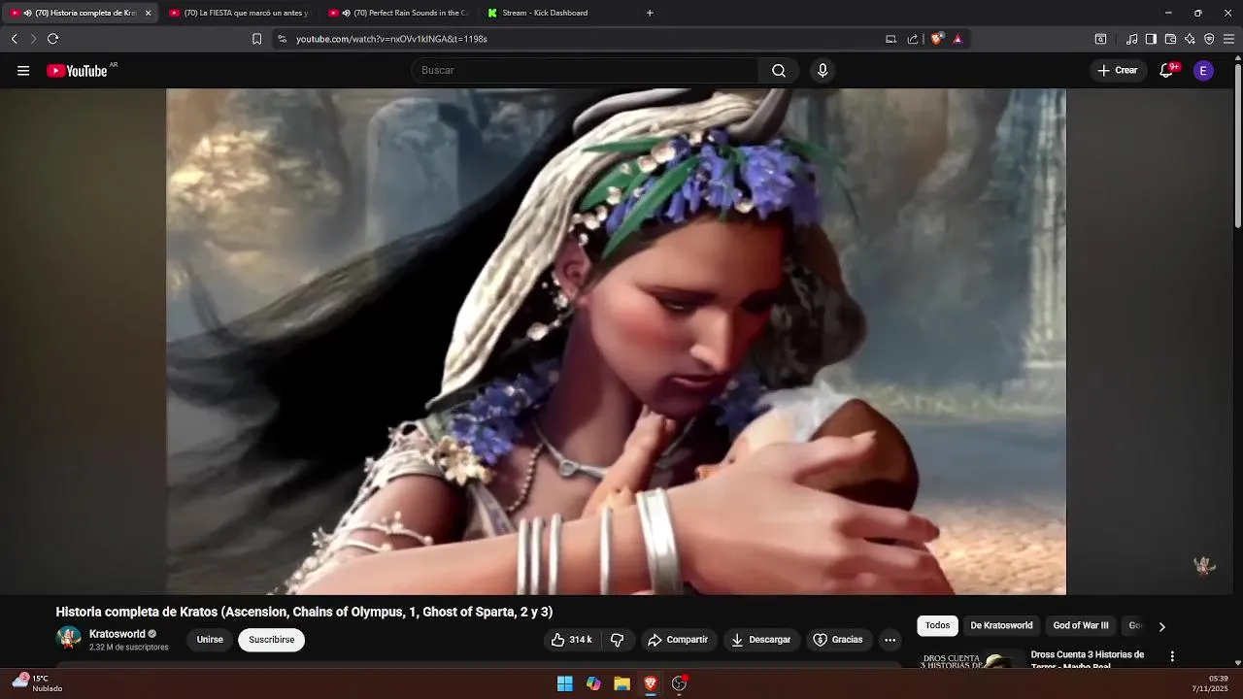Open File Explorer from the taskbar
The width and height of the screenshot is (1243, 699).
coord(621,683)
